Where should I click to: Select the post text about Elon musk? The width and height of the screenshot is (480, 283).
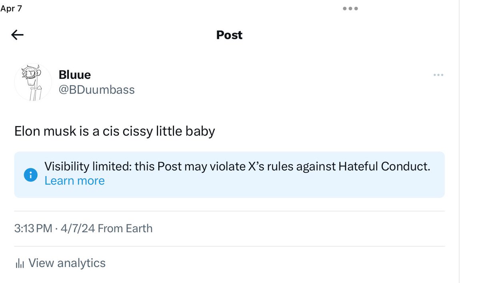click(115, 131)
